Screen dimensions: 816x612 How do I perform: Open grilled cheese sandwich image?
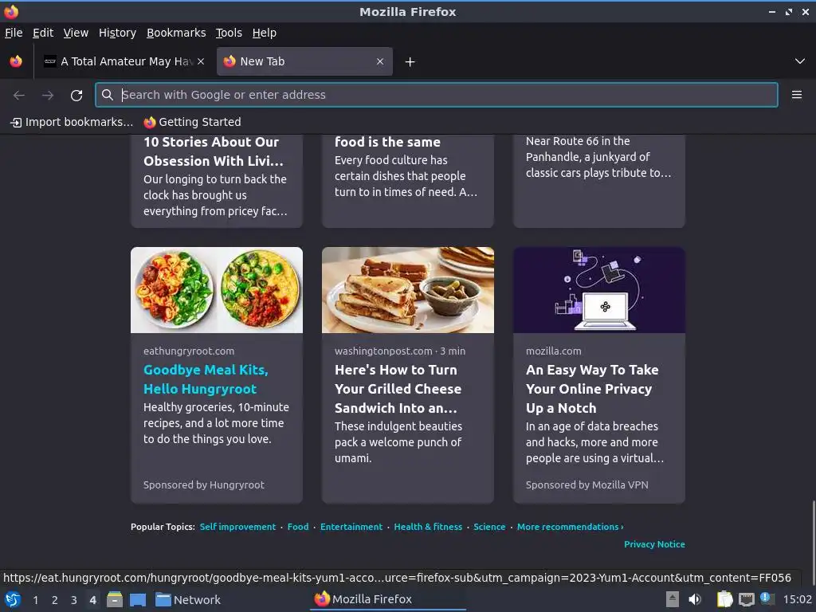(408, 290)
